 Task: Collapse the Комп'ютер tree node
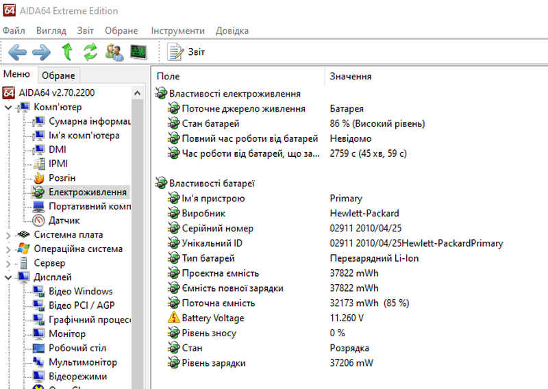[x=8, y=107]
